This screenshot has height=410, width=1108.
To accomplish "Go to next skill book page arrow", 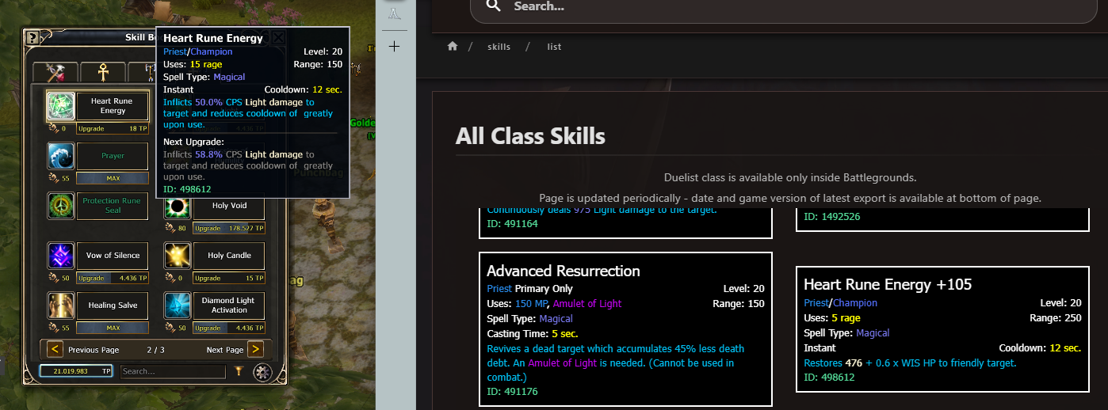I will (255, 349).
